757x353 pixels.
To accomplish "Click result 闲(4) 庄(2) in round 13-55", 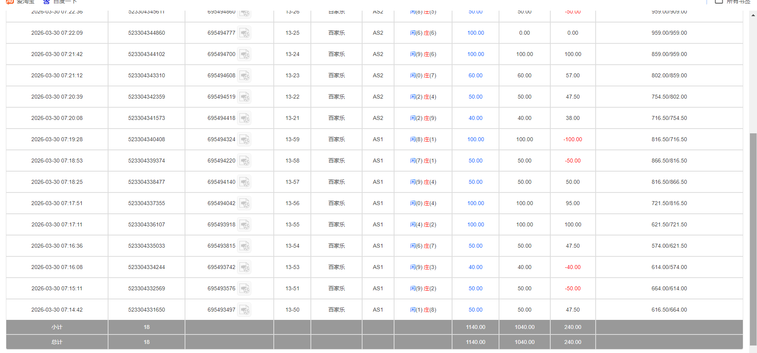I will 423,224.
